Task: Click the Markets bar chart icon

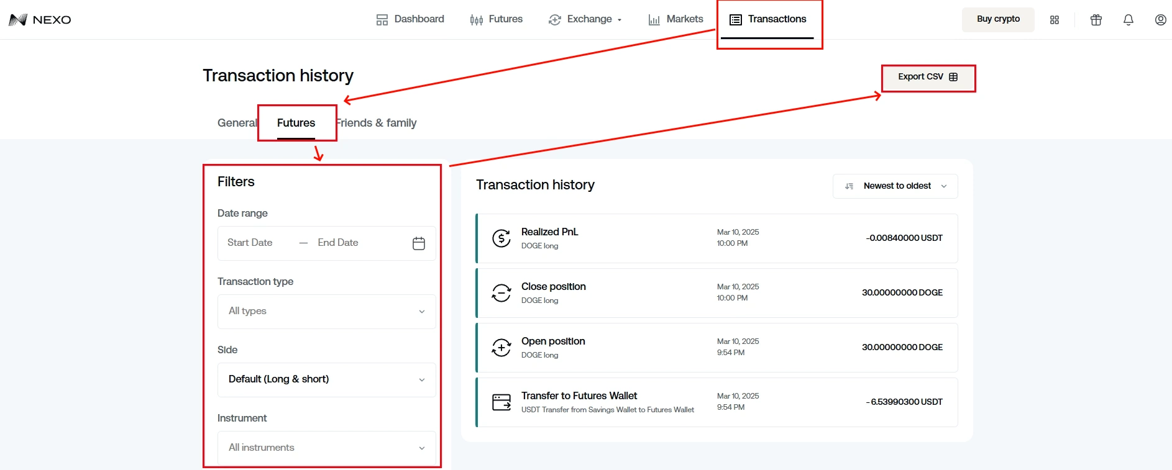Action: tap(654, 20)
